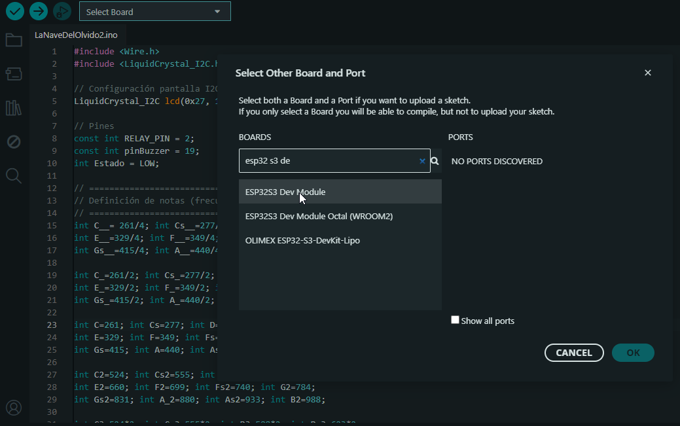Enable the Show all ports checkbox

pyautogui.click(x=455, y=320)
